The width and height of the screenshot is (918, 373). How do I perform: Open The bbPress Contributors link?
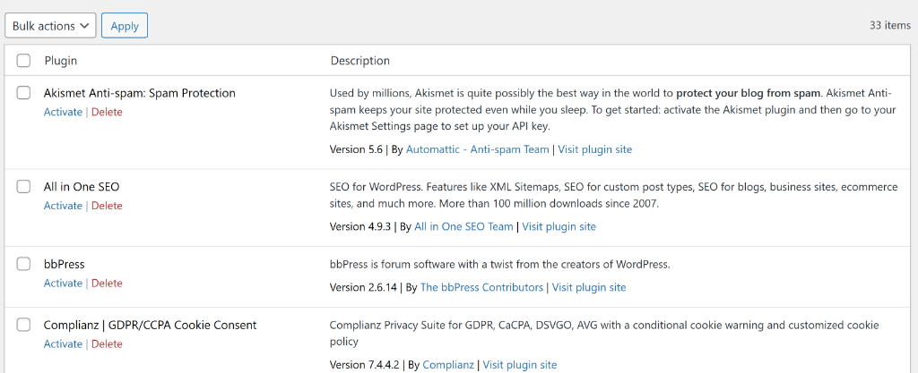pyautogui.click(x=481, y=287)
